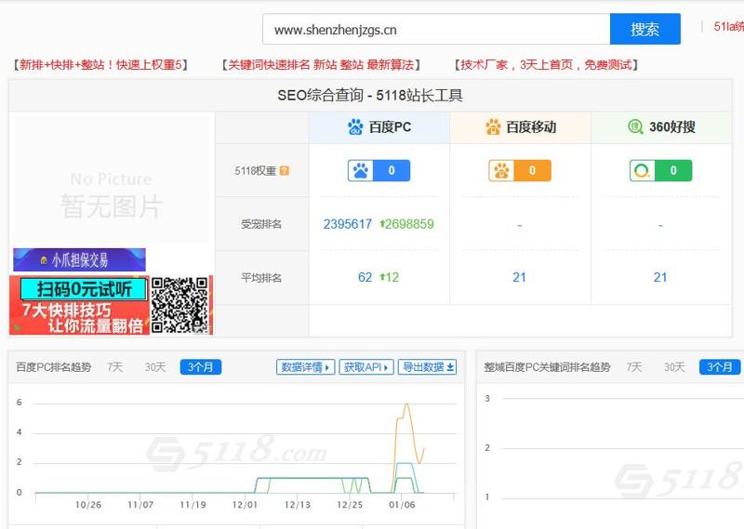Click the 小爪担保交易 banner
744x529 pixels.
79,259
